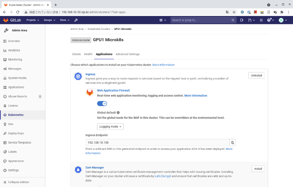Click the Search or jump to field
This screenshot has width=293, height=187.
pyautogui.click(x=203, y=20)
